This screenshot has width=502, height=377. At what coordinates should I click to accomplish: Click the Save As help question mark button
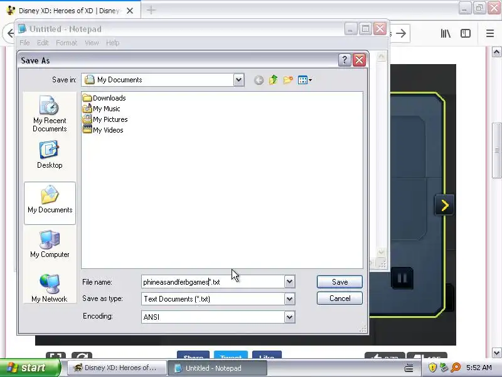[344, 60]
